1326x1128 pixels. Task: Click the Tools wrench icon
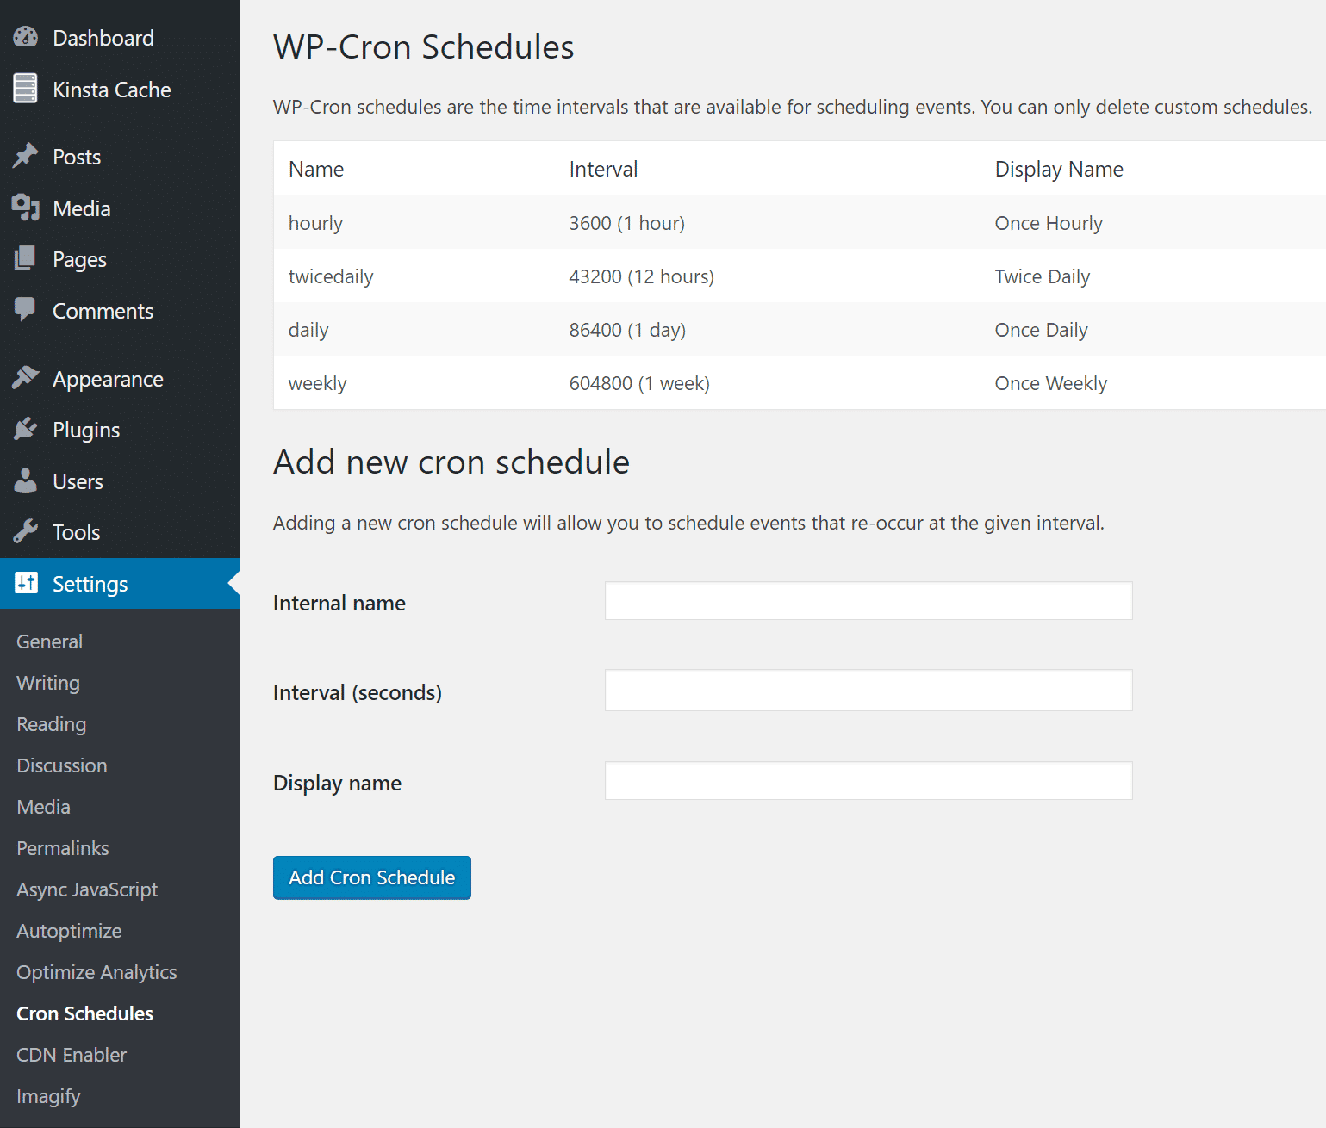25,531
